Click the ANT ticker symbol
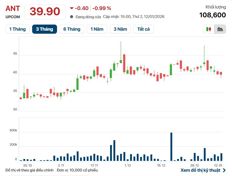The height and width of the screenshot is (176, 232). pyautogui.click(x=12, y=8)
